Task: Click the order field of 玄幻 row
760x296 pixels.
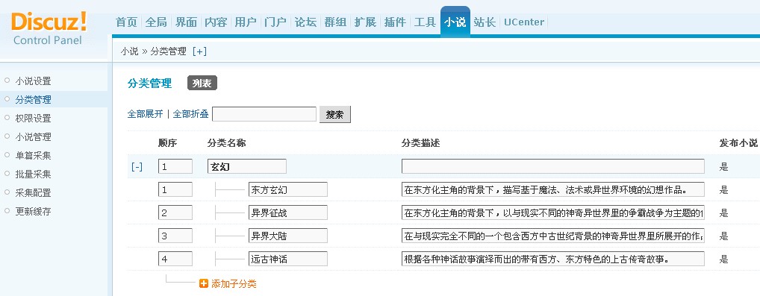Action: (175, 166)
